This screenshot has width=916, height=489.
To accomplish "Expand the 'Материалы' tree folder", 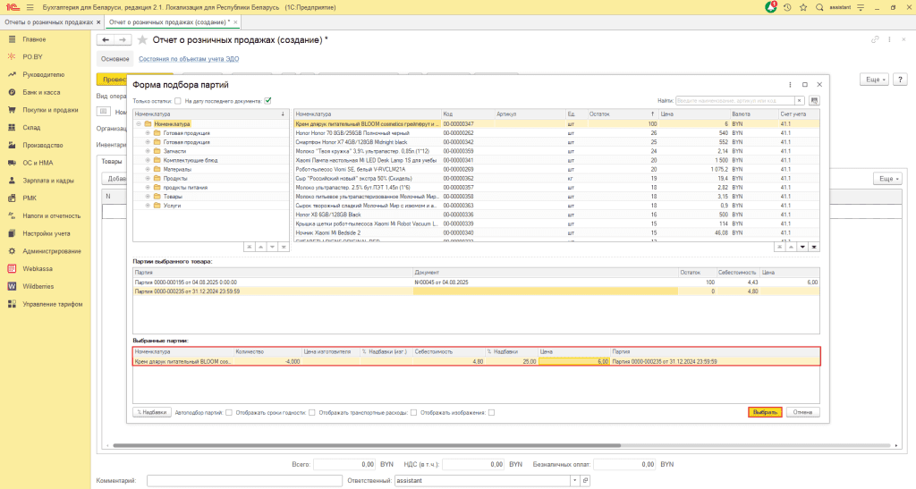I will (x=148, y=168).
